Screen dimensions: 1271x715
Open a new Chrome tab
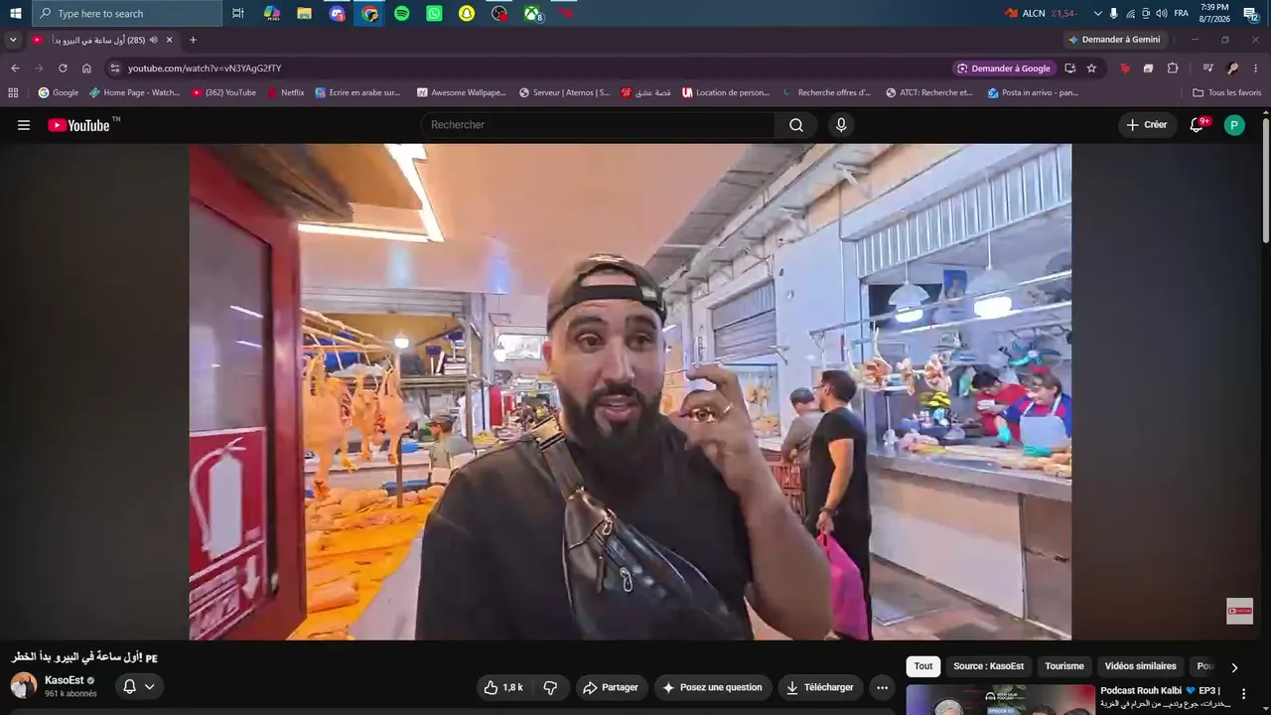point(193,40)
